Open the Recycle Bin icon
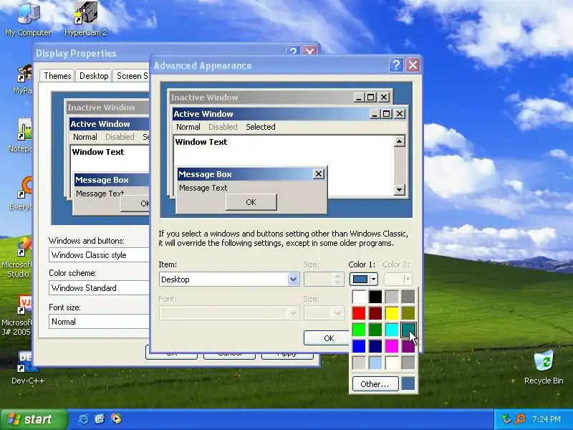573x430 pixels. [x=544, y=367]
